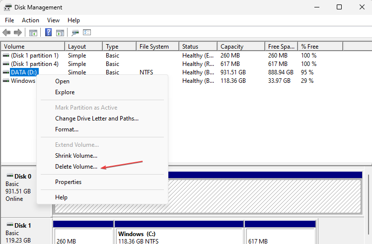Click drive icon beside DATA (D:)
This screenshot has width=372, height=244.
tap(6, 72)
